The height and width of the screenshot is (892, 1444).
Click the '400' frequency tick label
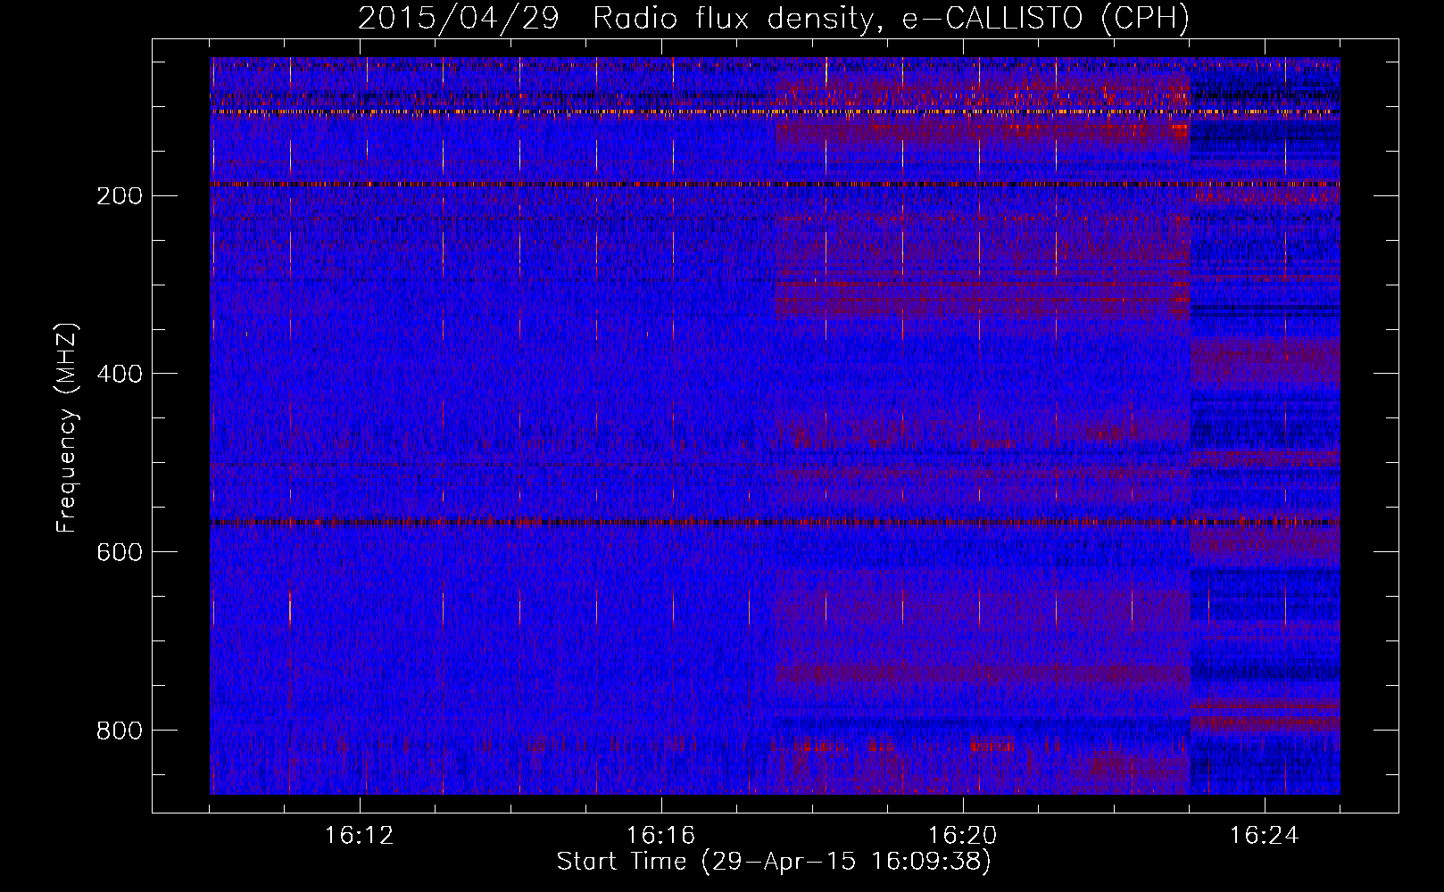coord(119,374)
